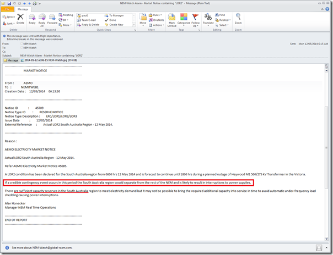Screen dimensions: 333x255
Task: Click the From sender NEM-Watch
Action: pyautogui.click(x=30, y=44)
